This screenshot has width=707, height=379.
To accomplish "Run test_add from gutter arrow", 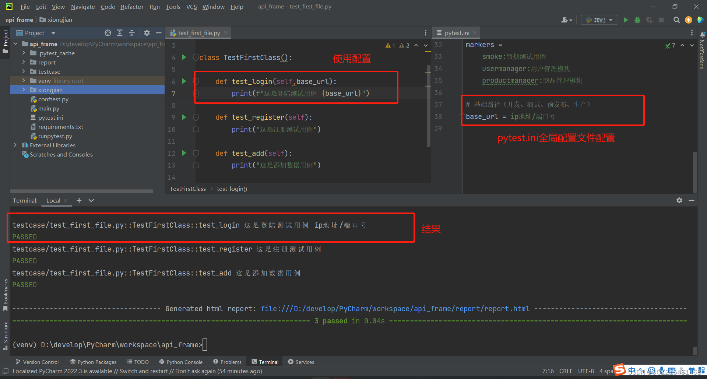I will click(x=184, y=153).
